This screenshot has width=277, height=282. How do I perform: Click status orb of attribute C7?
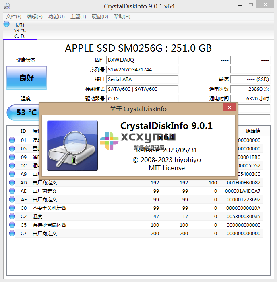12,233
